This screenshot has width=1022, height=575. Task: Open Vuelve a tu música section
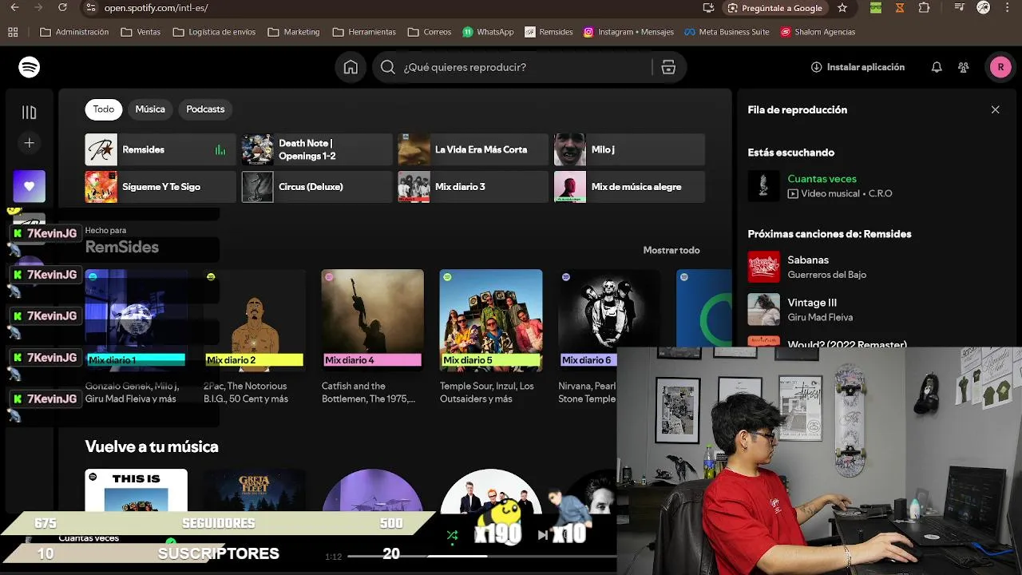(152, 446)
